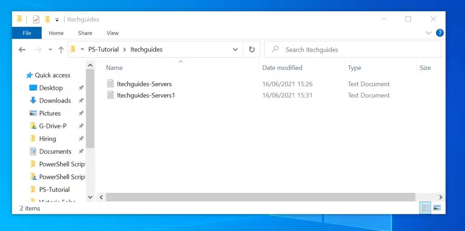
Task: Open Desktop in the navigation pane
Action: (x=51, y=88)
